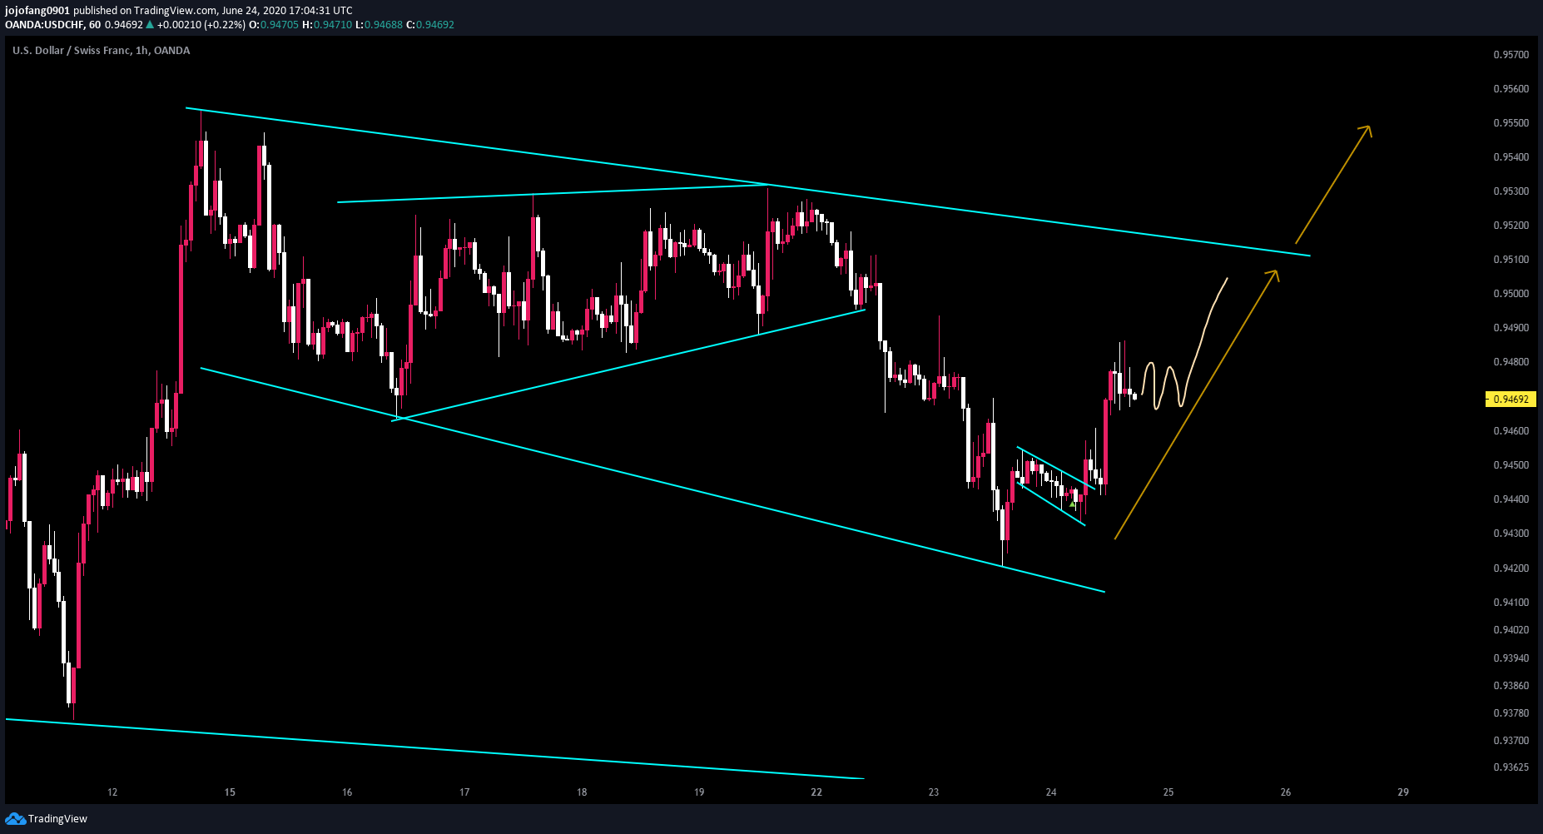1543x834 pixels.
Task: Click the 0.95100 price axis label
Action: point(1511,260)
